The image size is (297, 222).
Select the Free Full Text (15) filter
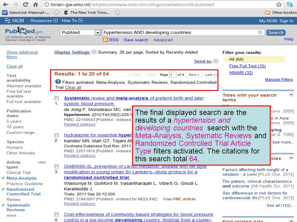(247, 66)
